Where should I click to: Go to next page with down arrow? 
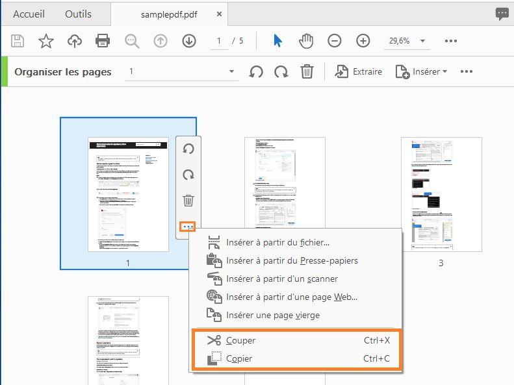(189, 41)
